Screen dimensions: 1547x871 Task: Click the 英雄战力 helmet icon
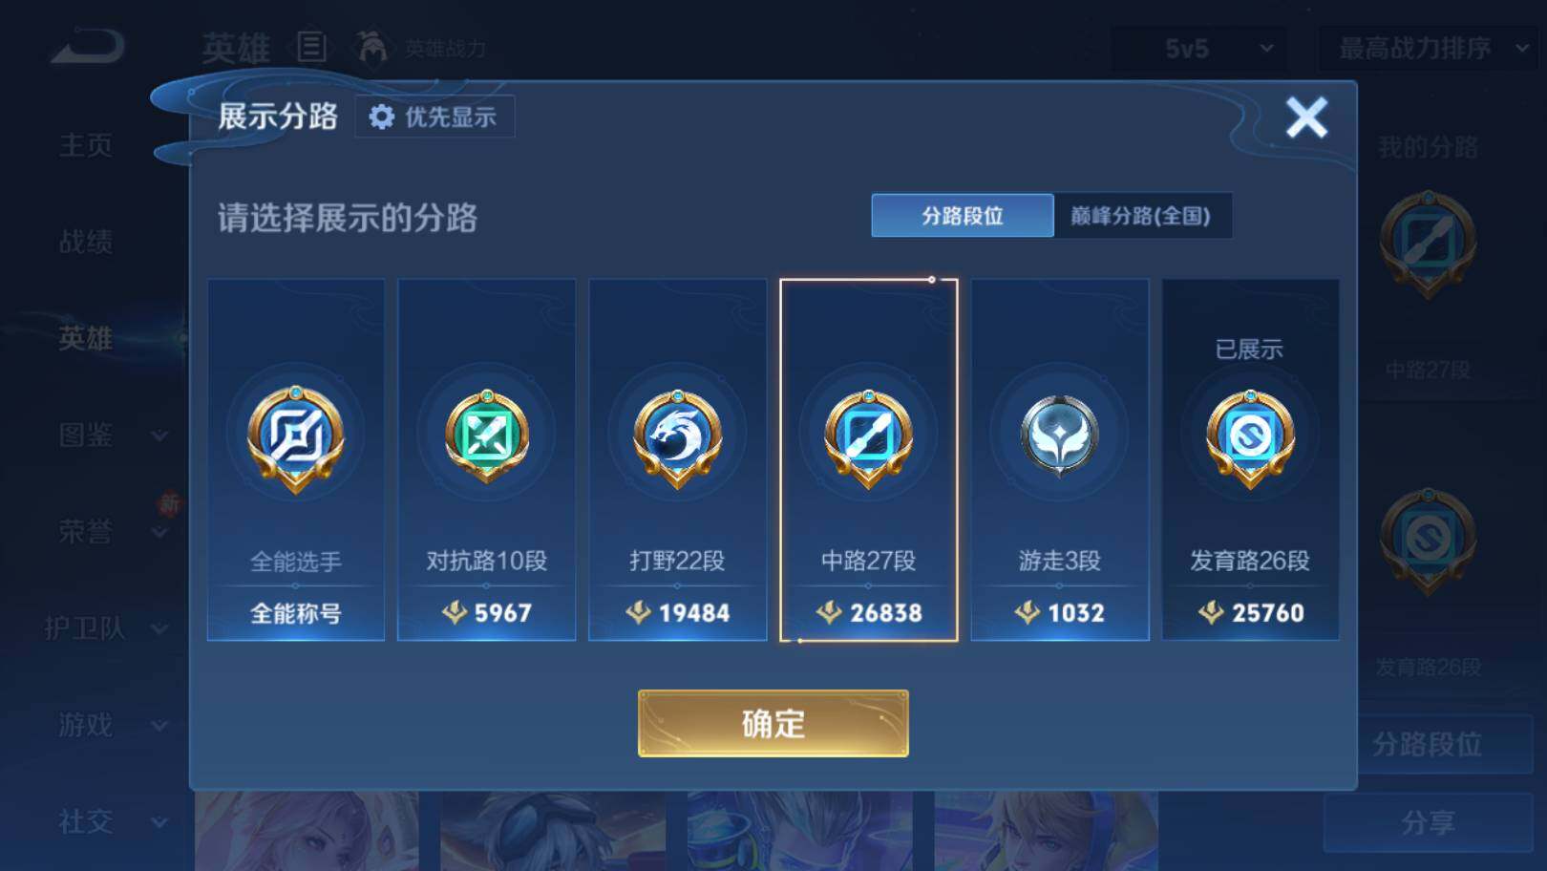pos(372,47)
